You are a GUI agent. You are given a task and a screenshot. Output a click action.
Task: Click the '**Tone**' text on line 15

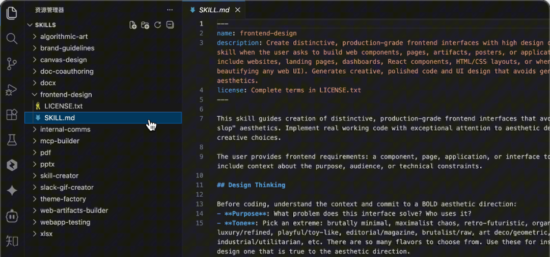[240, 223]
